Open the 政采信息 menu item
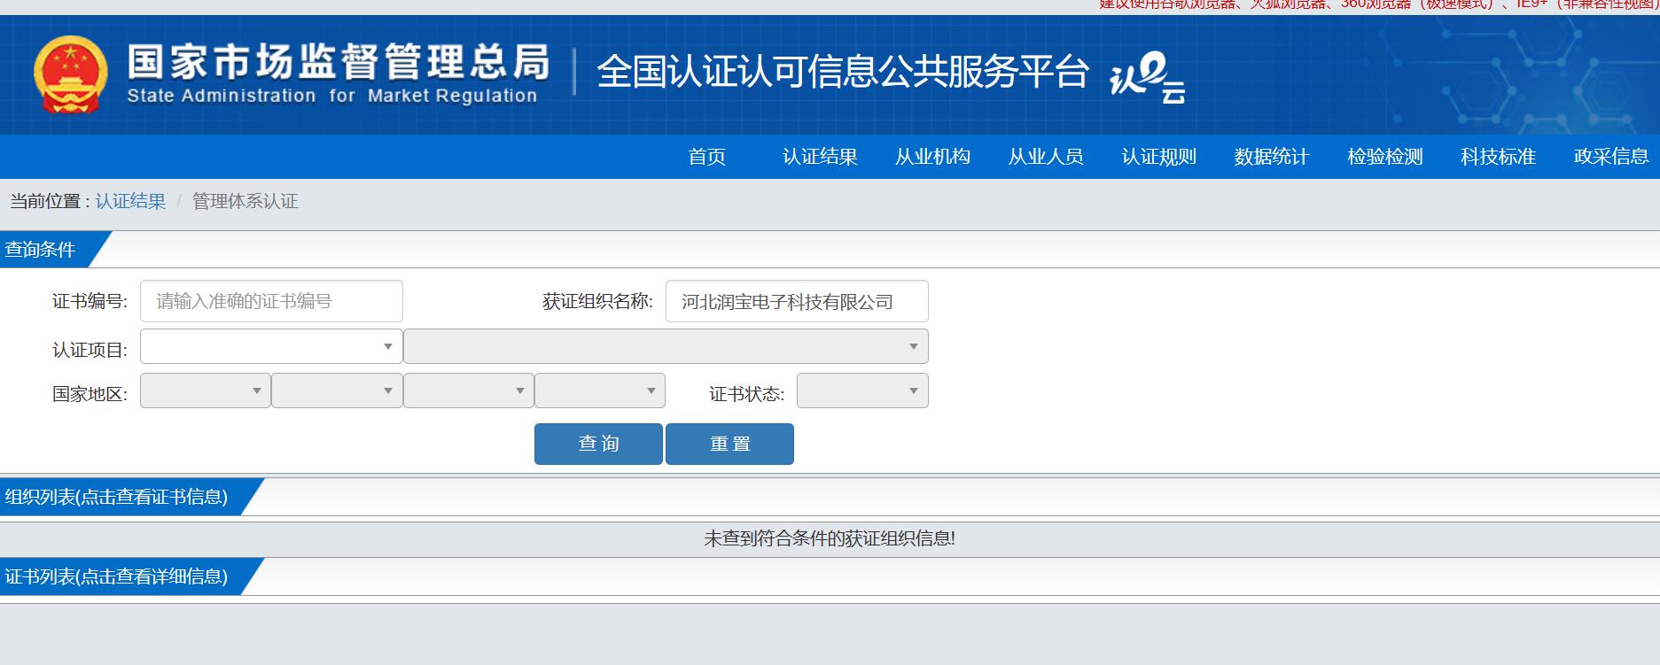Image resolution: width=1660 pixels, height=665 pixels. [1611, 157]
